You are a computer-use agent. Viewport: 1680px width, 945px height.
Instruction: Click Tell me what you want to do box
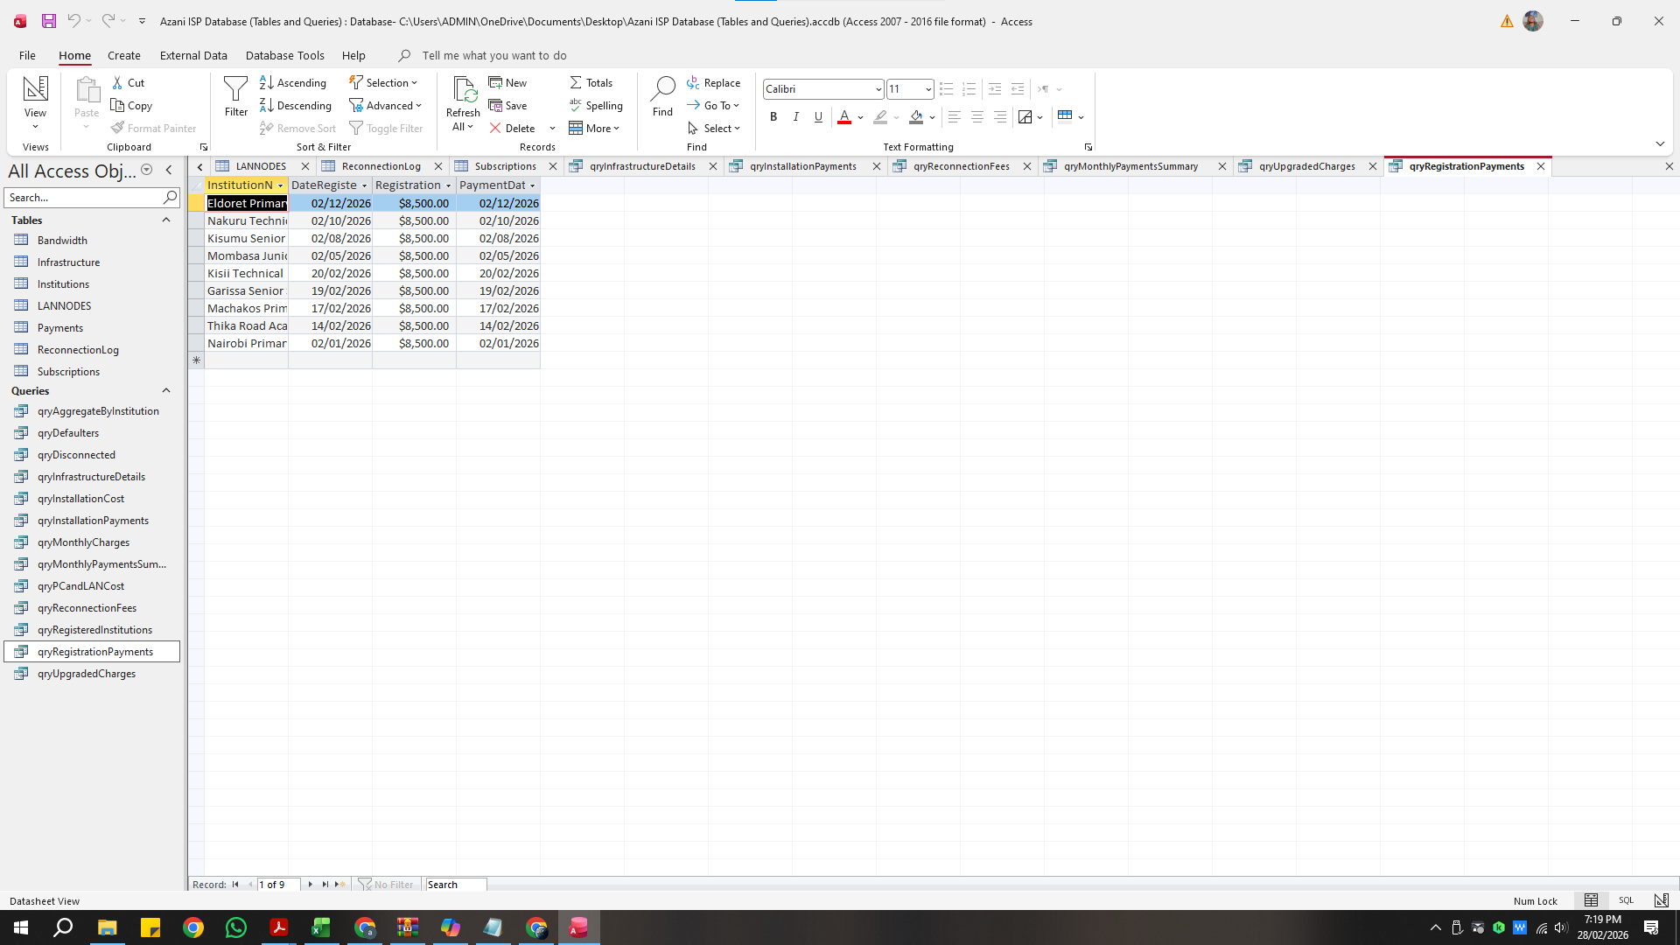pyautogui.click(x=493, y=55)
